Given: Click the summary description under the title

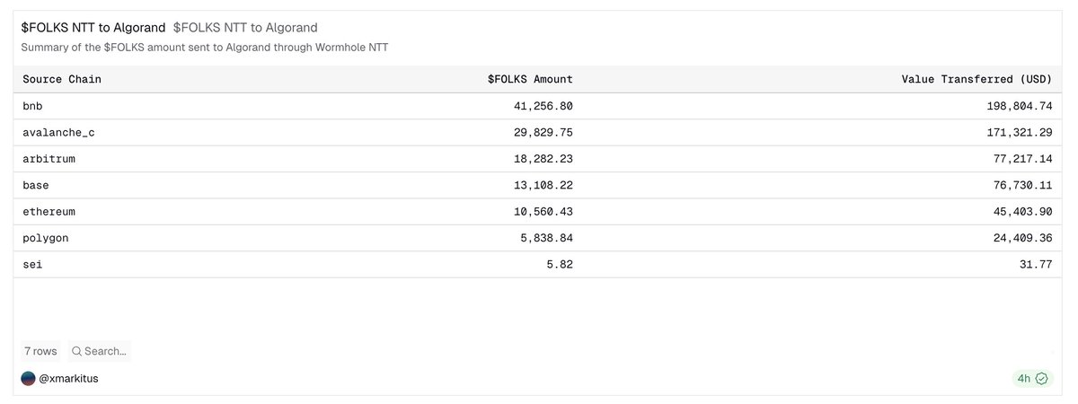Looking at the screenshot, I should (205, 47).
